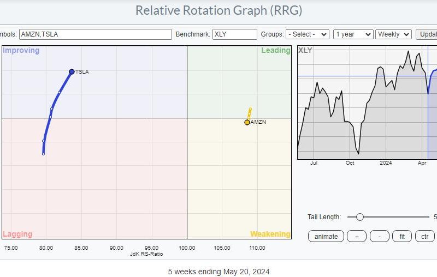Click the Update button
Screen dimensions: 437x277
pyautogui.click(x=427, y=34)
